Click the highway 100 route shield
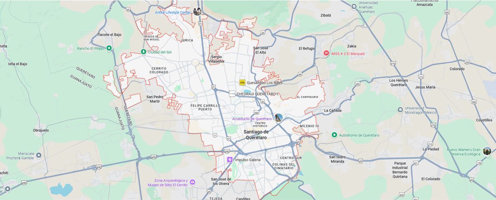Screen dimensions: 496x200 [479, 163]
